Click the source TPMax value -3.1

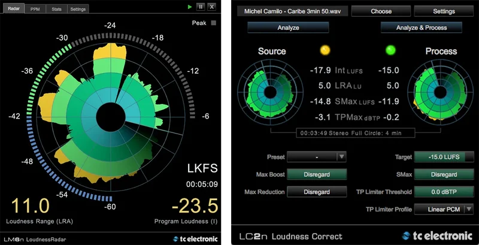click(x=322, y=117)
